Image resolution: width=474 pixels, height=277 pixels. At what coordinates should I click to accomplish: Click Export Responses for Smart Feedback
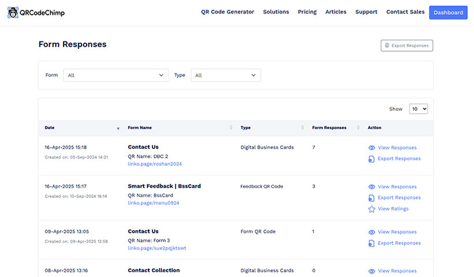tap(399, 197)
